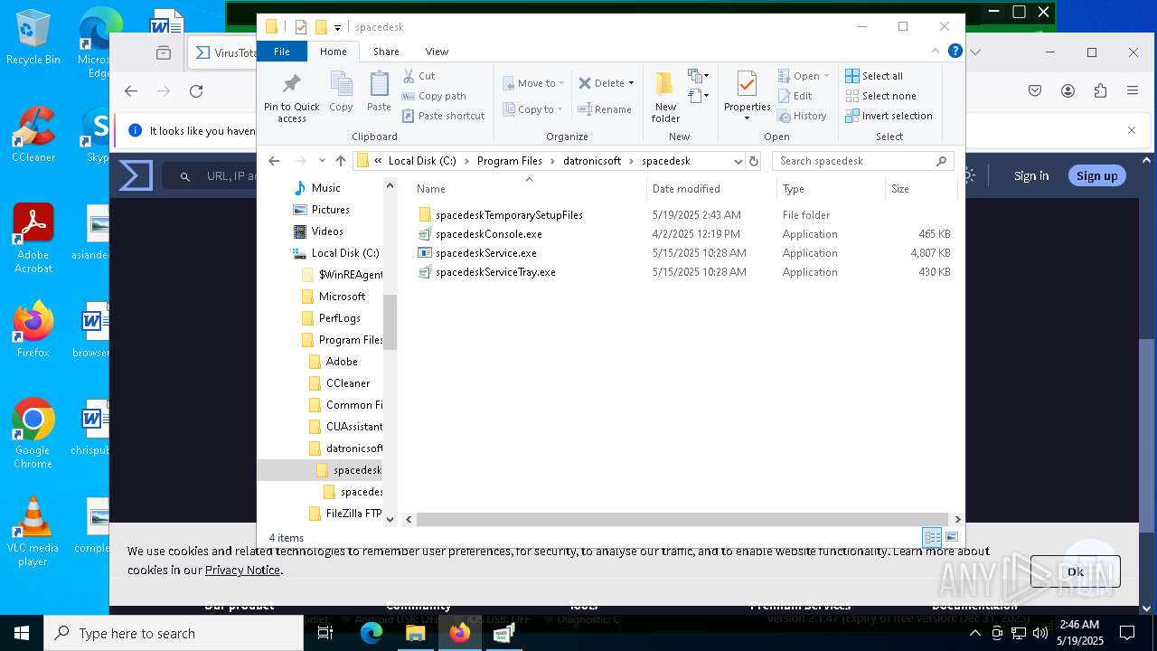The image size is (1157, 651).
Task: Select spacedeskConsole.exe file
Action: pos(489,234)
